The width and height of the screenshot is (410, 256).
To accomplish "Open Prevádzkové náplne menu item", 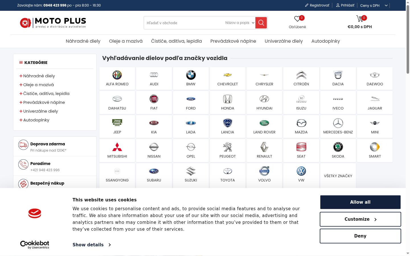I will (233, 41).
